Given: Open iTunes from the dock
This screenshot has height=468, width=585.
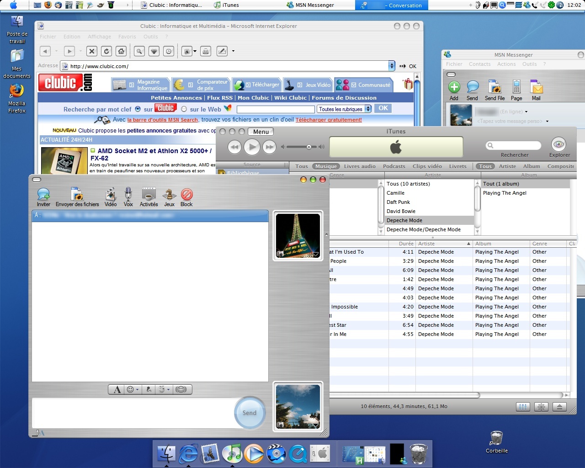Looking at the screenshot, I should click(x=232, y=453).
